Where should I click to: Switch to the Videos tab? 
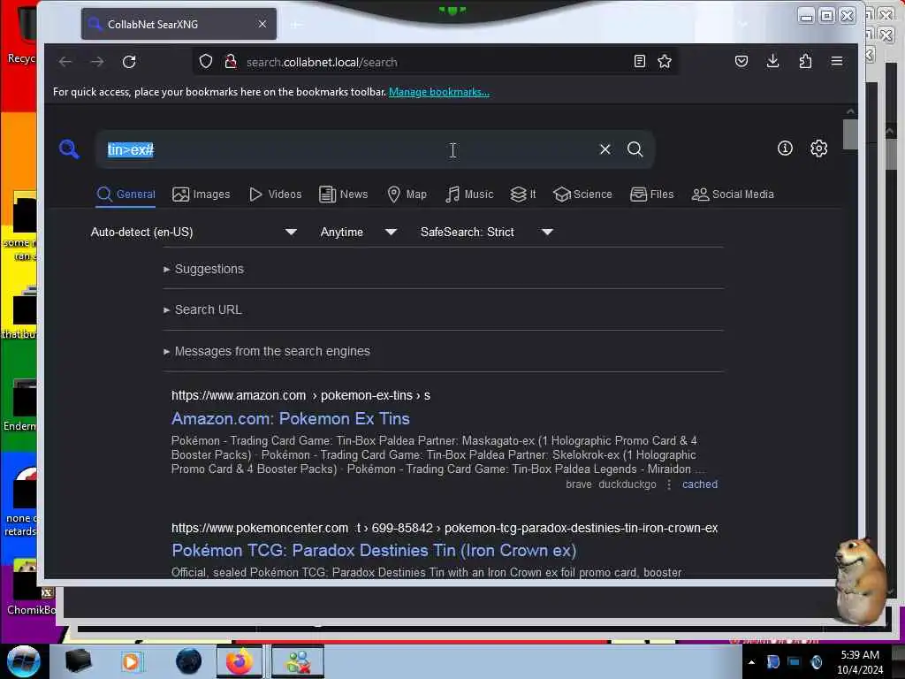276,195
